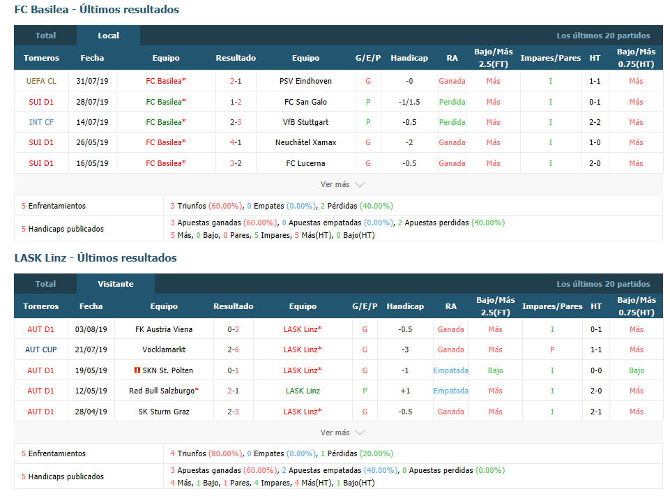Click AUT CUP tournament link
Screen dimensions: 670x496
click(x=41, y=350)
